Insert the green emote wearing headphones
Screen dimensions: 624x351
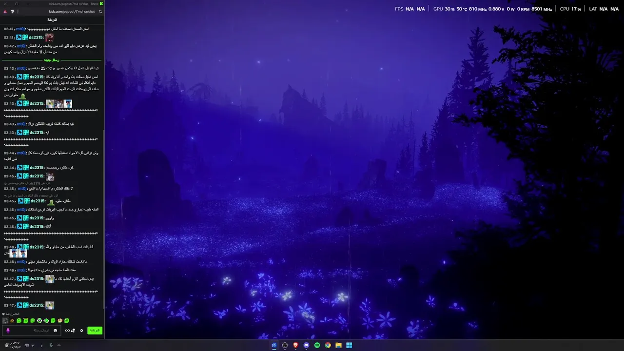point(46,321)
